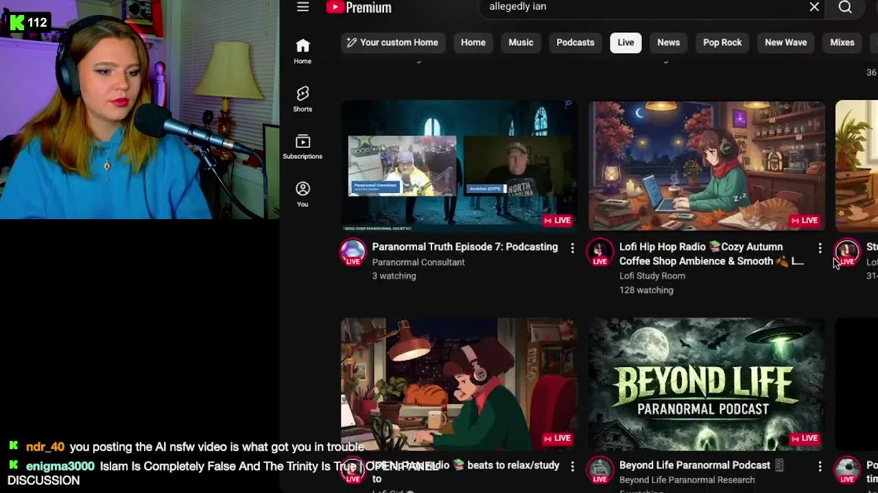The height and width of the screenshot is (493, 878).
Task: Open more options for Lofi Hip Hop Radio
Action: (820, 248)
